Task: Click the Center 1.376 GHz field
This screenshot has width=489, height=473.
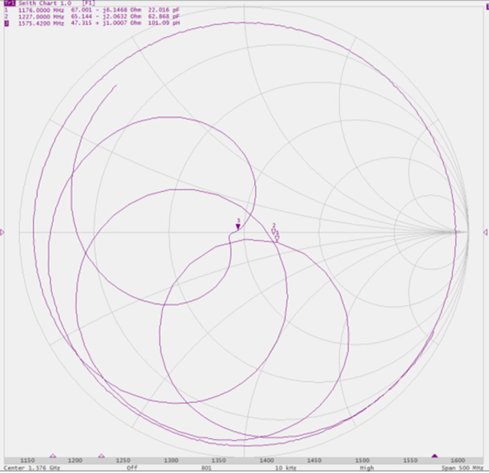Action: [x=32, y=467]
